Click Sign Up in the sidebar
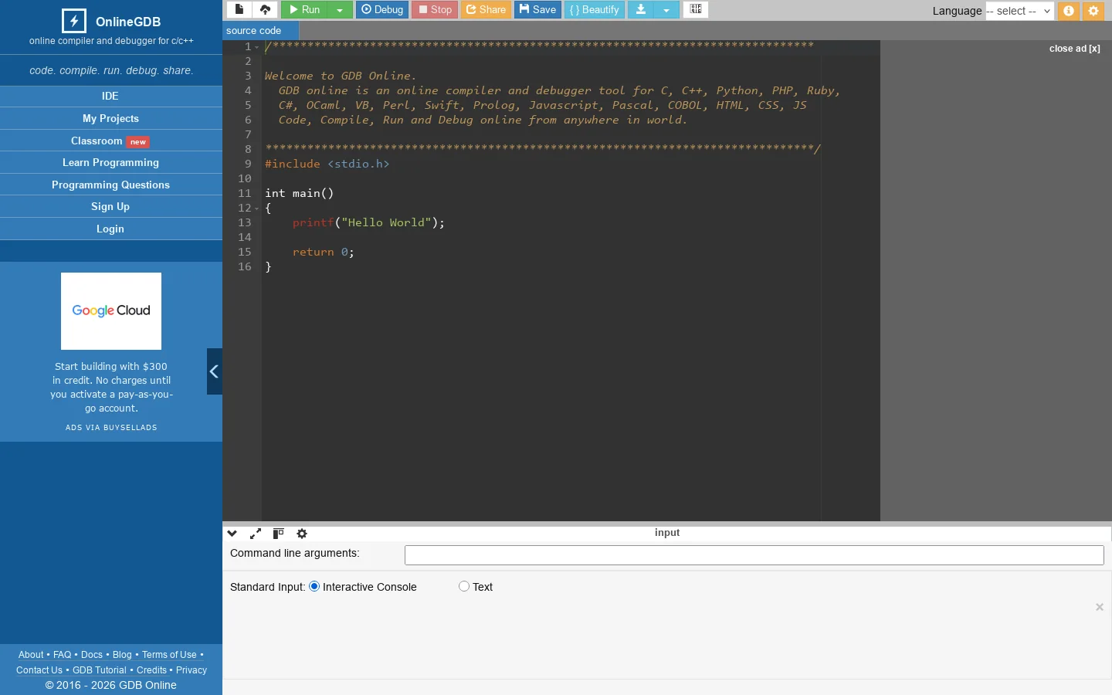 [110, 206]
